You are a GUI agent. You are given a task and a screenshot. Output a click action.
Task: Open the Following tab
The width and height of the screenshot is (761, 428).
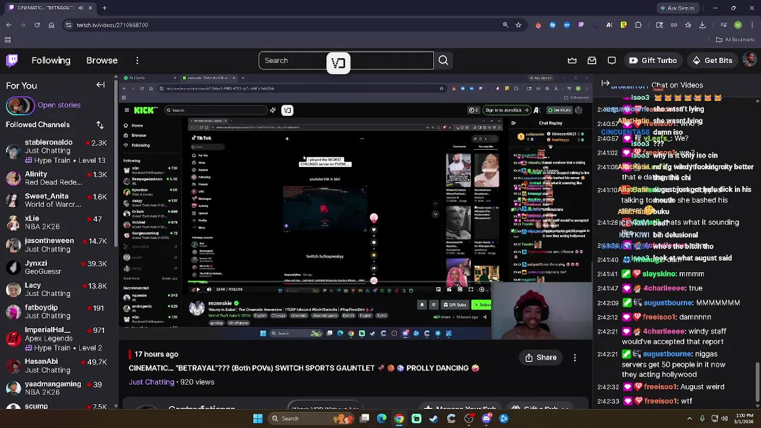pyautogui.click(x=51, y=61)
